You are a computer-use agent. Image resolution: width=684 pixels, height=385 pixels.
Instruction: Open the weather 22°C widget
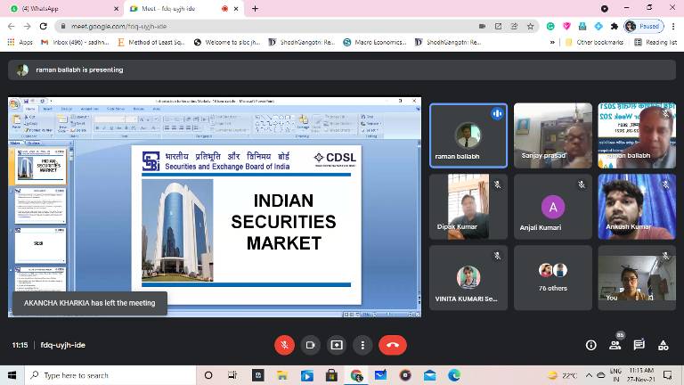tap(563, 375)
